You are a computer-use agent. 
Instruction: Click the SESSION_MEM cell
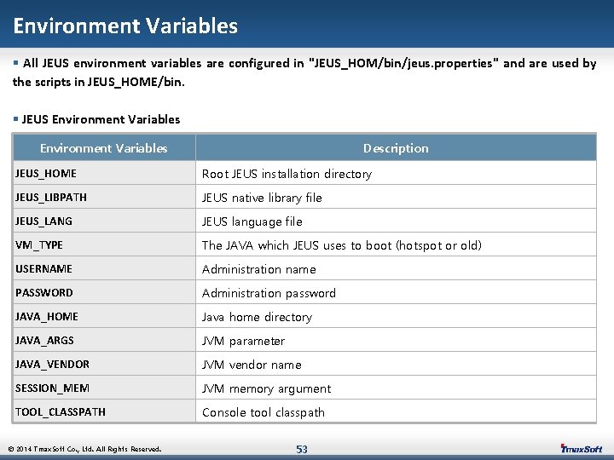click(x=104, y=388)
